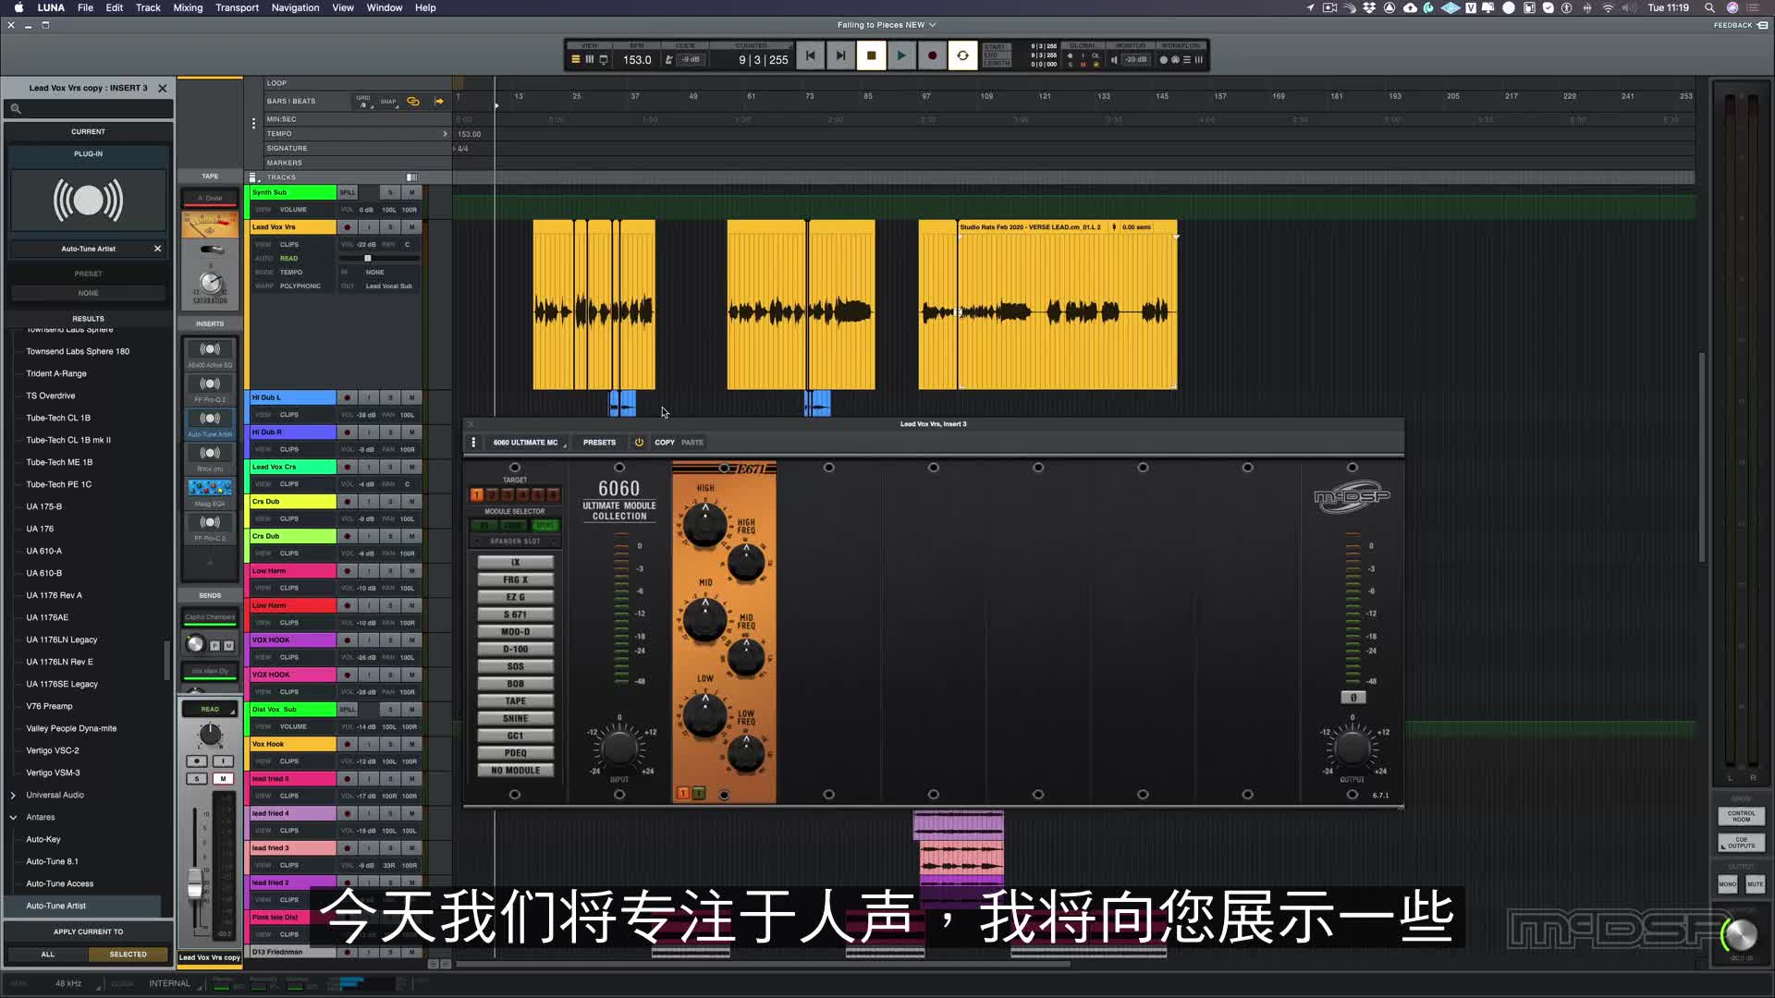This screenshot has height=998, width=1775.
Task: Open the Transport menu
Action: tap(237, 7)
